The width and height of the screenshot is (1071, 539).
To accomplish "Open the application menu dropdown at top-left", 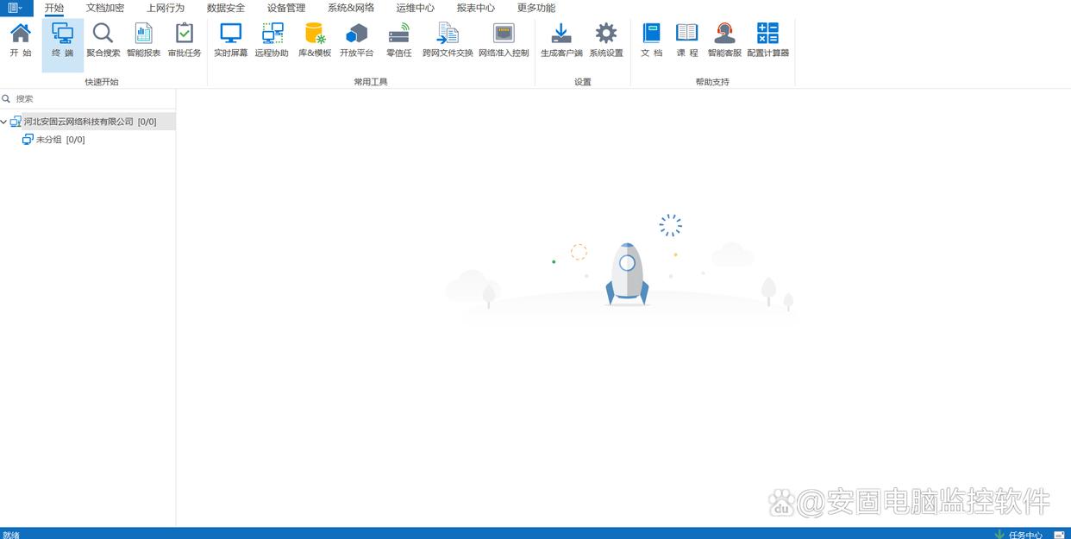I will tap(16, 8).
